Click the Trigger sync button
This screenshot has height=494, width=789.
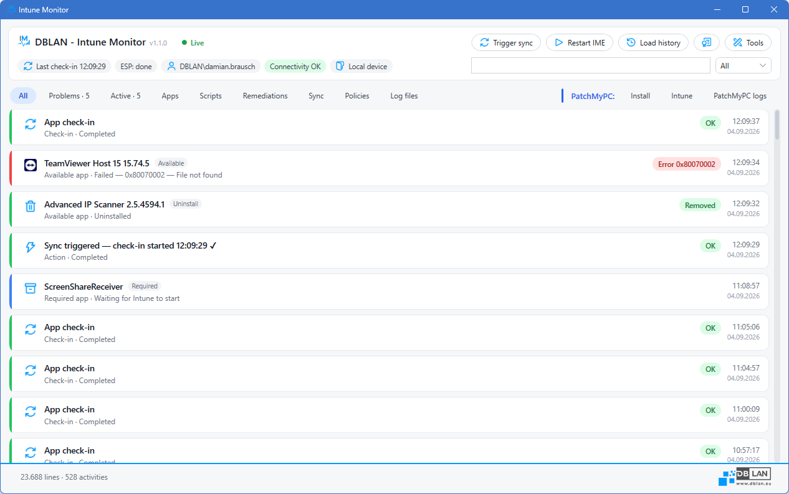506,42
